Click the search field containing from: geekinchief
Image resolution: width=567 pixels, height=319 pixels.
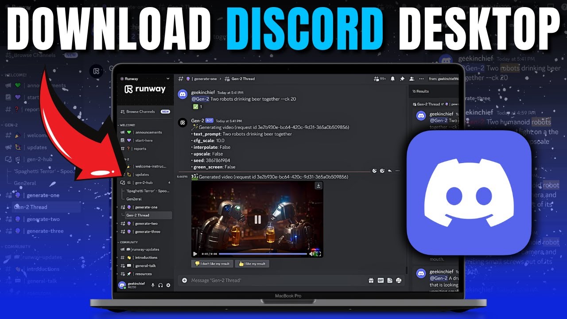[443, 79]
